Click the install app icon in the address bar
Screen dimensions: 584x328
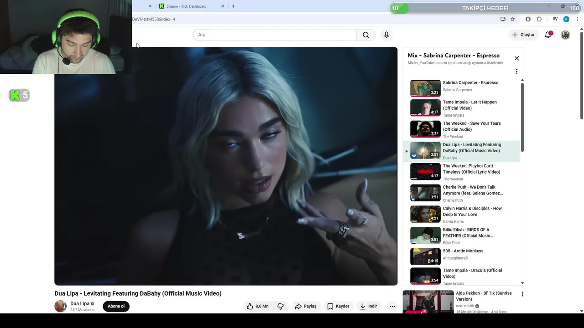click(x=503, y=19)
